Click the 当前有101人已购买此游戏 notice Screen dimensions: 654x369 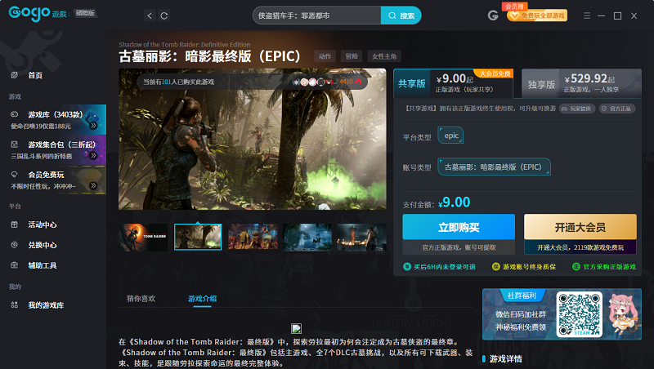pyautogui.click(x=178, y=82)
